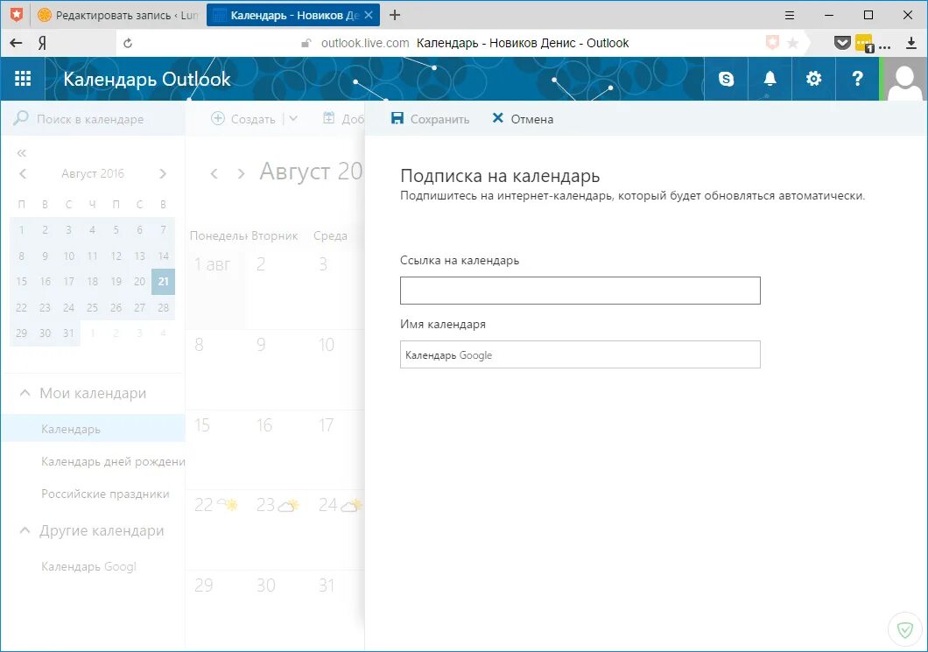Image resolution: width=928 pixels, height=652 pixels.
Task: Open the Yandex home button
Action: coord(42,43)
